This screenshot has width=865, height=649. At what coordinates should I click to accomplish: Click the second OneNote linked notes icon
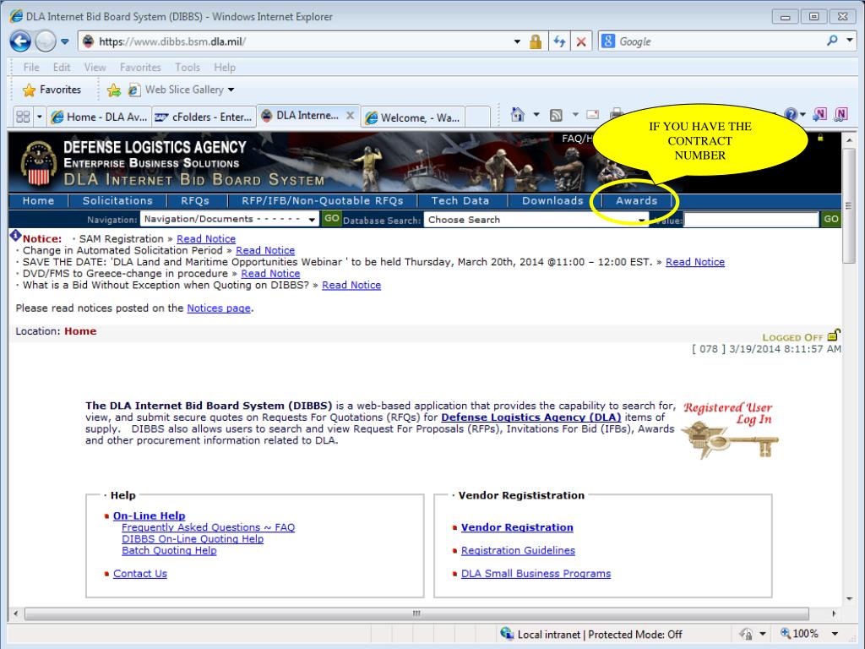pos(841,114)
